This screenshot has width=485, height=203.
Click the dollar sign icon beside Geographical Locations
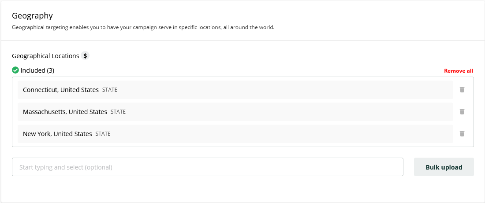click(86, 56)
